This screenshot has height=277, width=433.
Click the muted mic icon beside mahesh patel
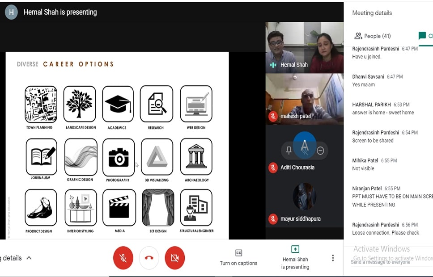click(x=273, y=116)
